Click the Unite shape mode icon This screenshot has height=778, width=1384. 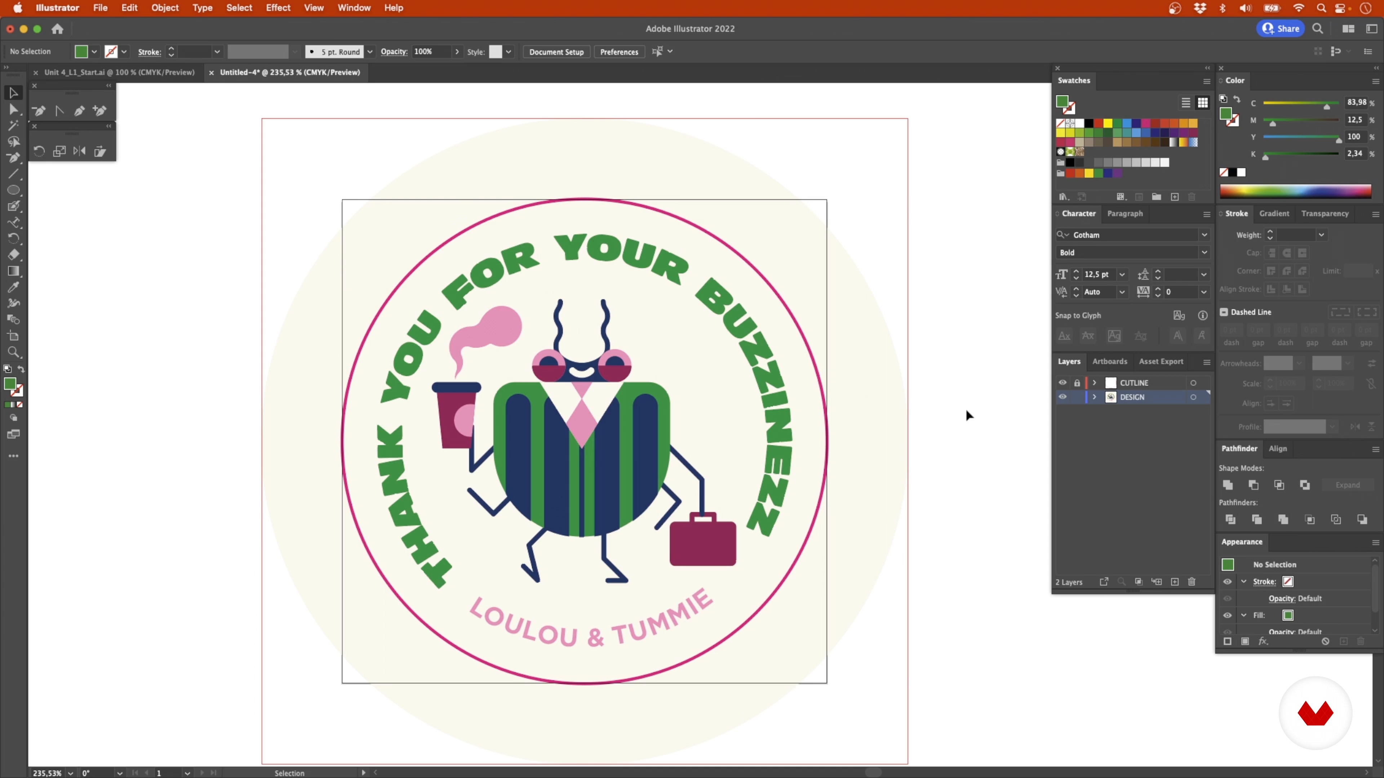1228,485
